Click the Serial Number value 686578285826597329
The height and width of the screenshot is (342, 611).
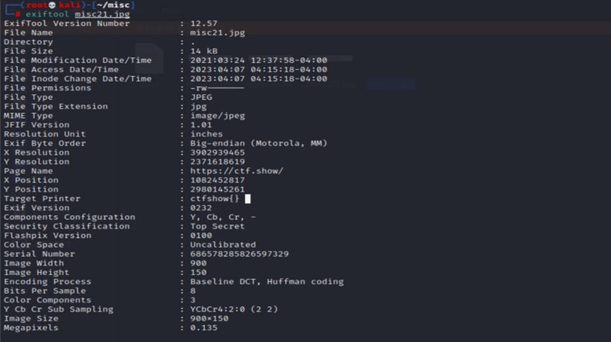click(239, 254)
